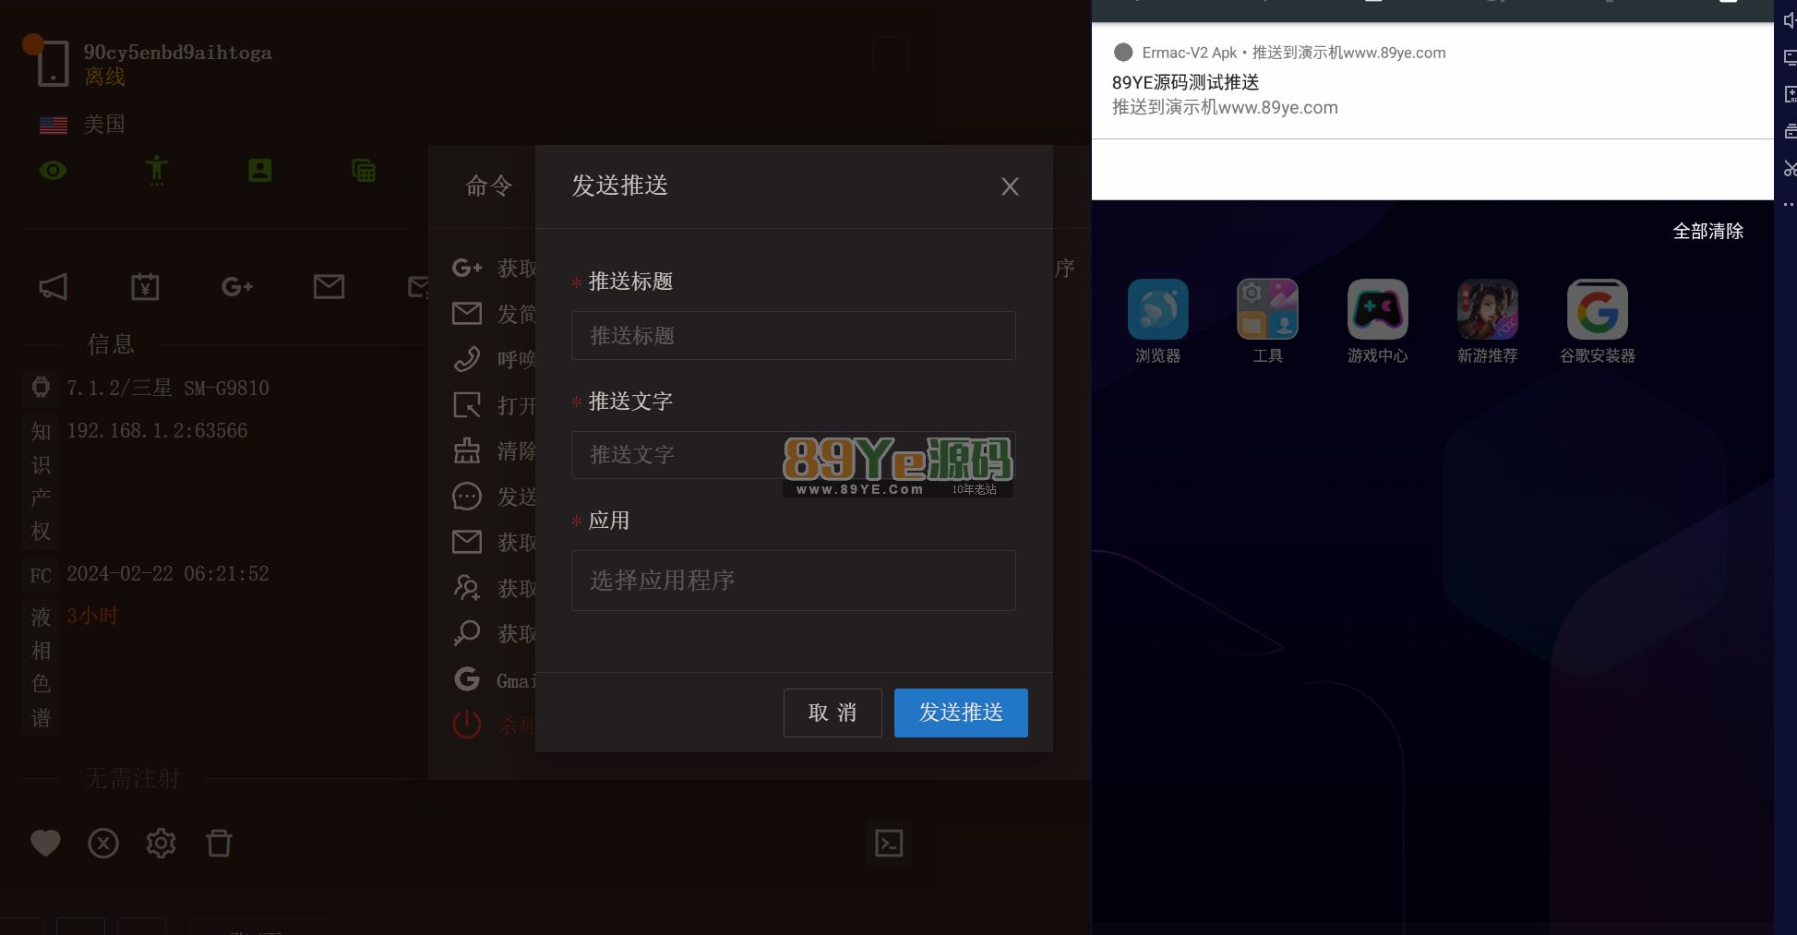Click the US flag icon next to 美国
The height and width of the screenshot is (935, 1797).
pyautogui.click(x=54, y=126)
